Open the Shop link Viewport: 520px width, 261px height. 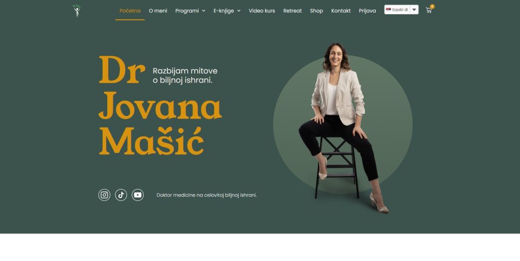[316, 11]
